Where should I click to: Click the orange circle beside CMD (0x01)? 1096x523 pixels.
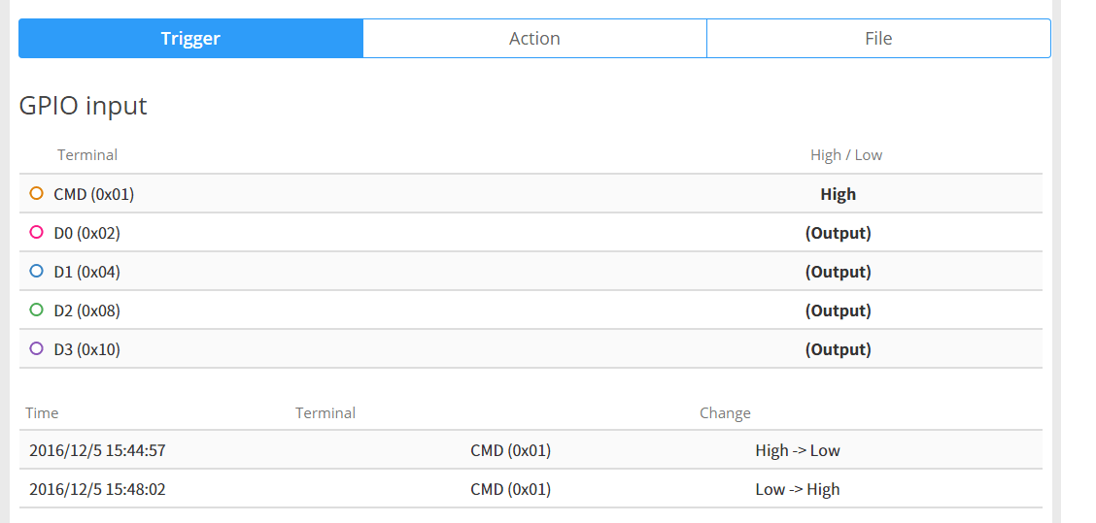pos(37,193)
